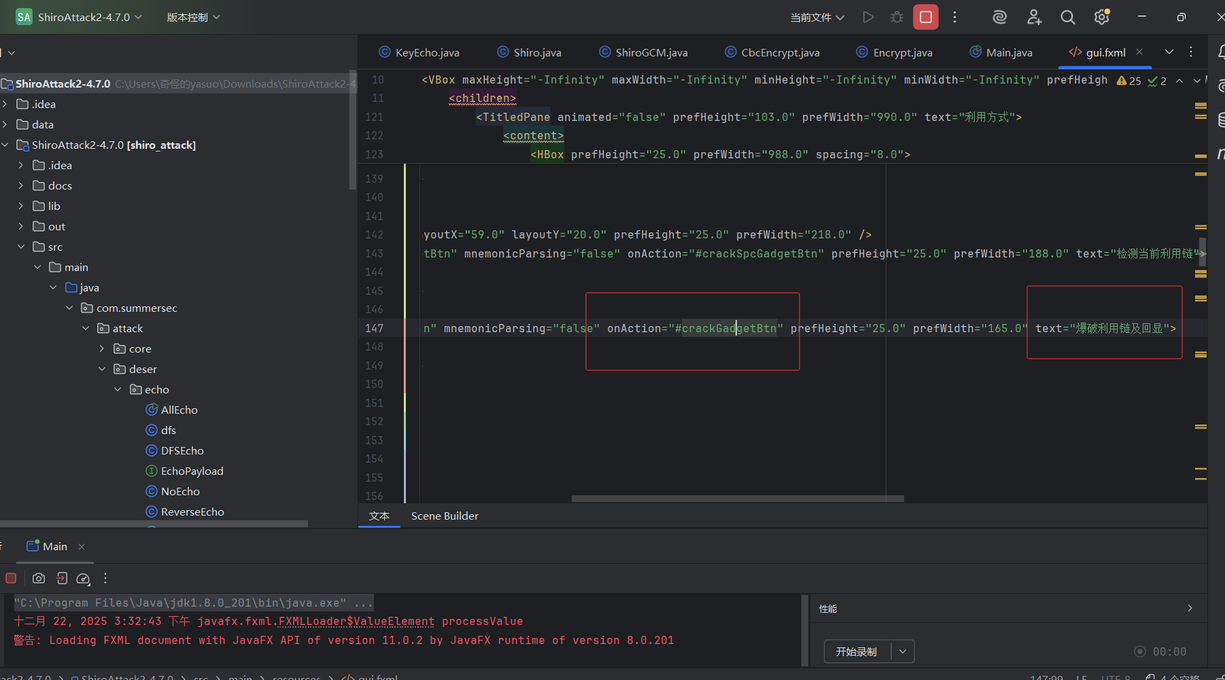The image size is (1225, 680).
Task: Collapse the echo package node
Action: pos(118,389)
